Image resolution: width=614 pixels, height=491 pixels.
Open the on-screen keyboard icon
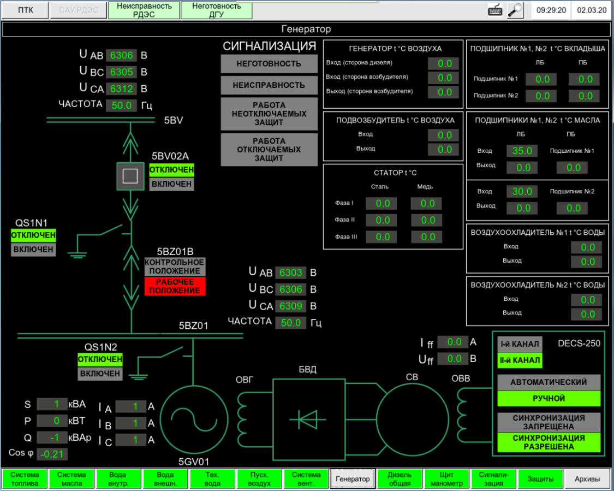pyautogui.click(x=495, y=10)
